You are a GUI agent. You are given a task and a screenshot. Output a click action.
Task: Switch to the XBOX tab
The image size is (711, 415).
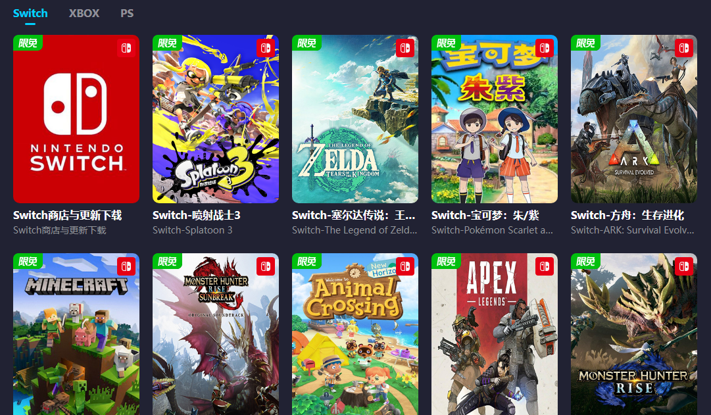pos(84,13)
